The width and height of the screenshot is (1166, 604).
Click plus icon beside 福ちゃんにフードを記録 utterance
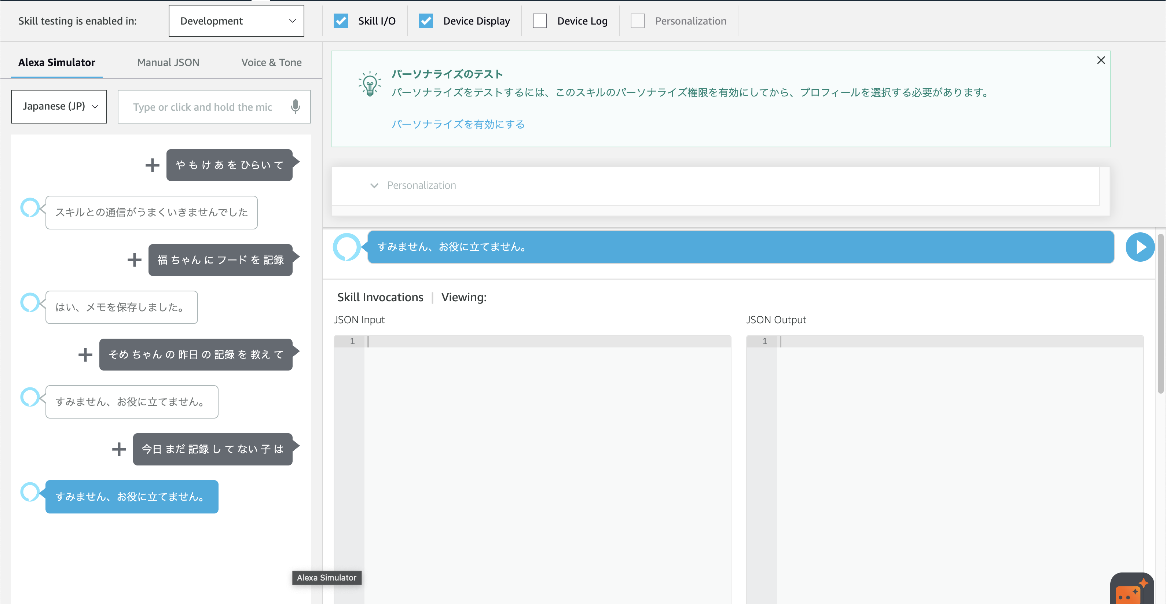click(135, 260)
